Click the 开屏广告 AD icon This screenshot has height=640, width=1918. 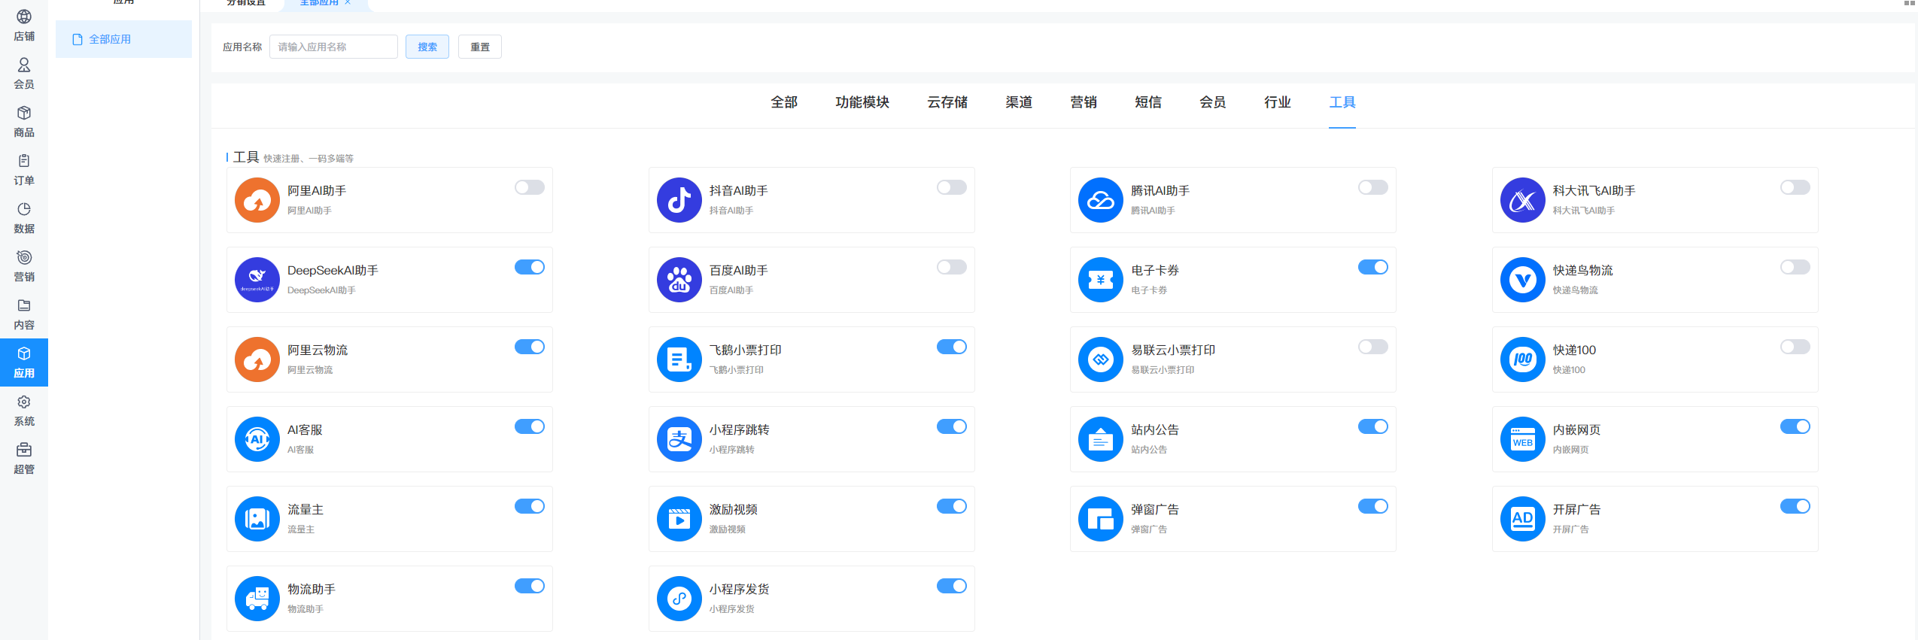click(x=1523, y=519)
